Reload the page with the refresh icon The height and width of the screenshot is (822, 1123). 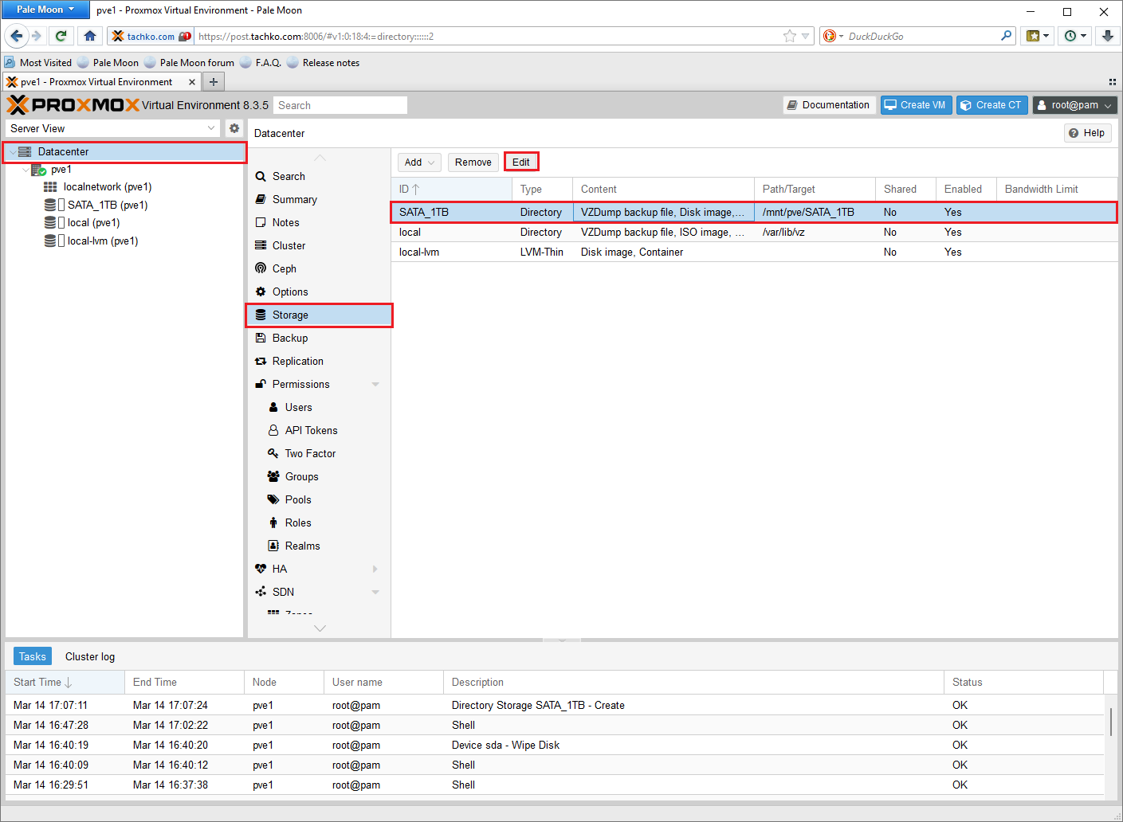[61, 36]
